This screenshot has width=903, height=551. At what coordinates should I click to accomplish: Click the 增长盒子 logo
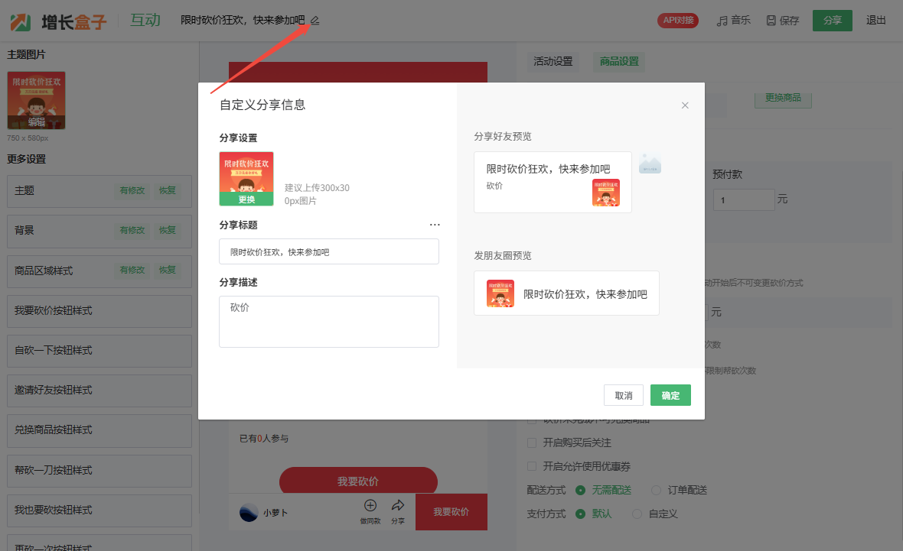pos(59,21)
